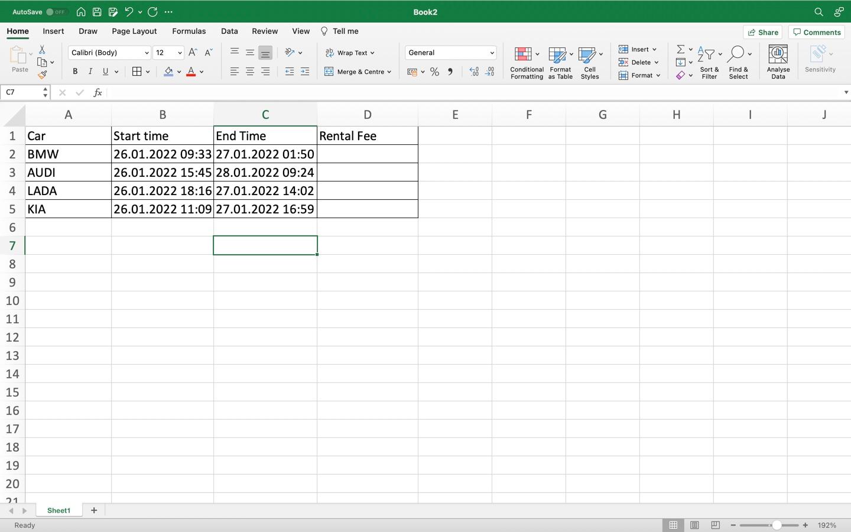Image resolution: width=851 pixels, height=532 pixels.
Task: Open Conditional Formatting menu
Action: [x=527, y=62]
